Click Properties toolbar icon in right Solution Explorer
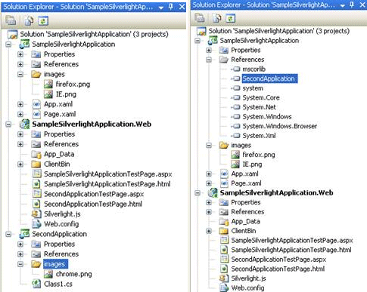 (x=200, y=18)
